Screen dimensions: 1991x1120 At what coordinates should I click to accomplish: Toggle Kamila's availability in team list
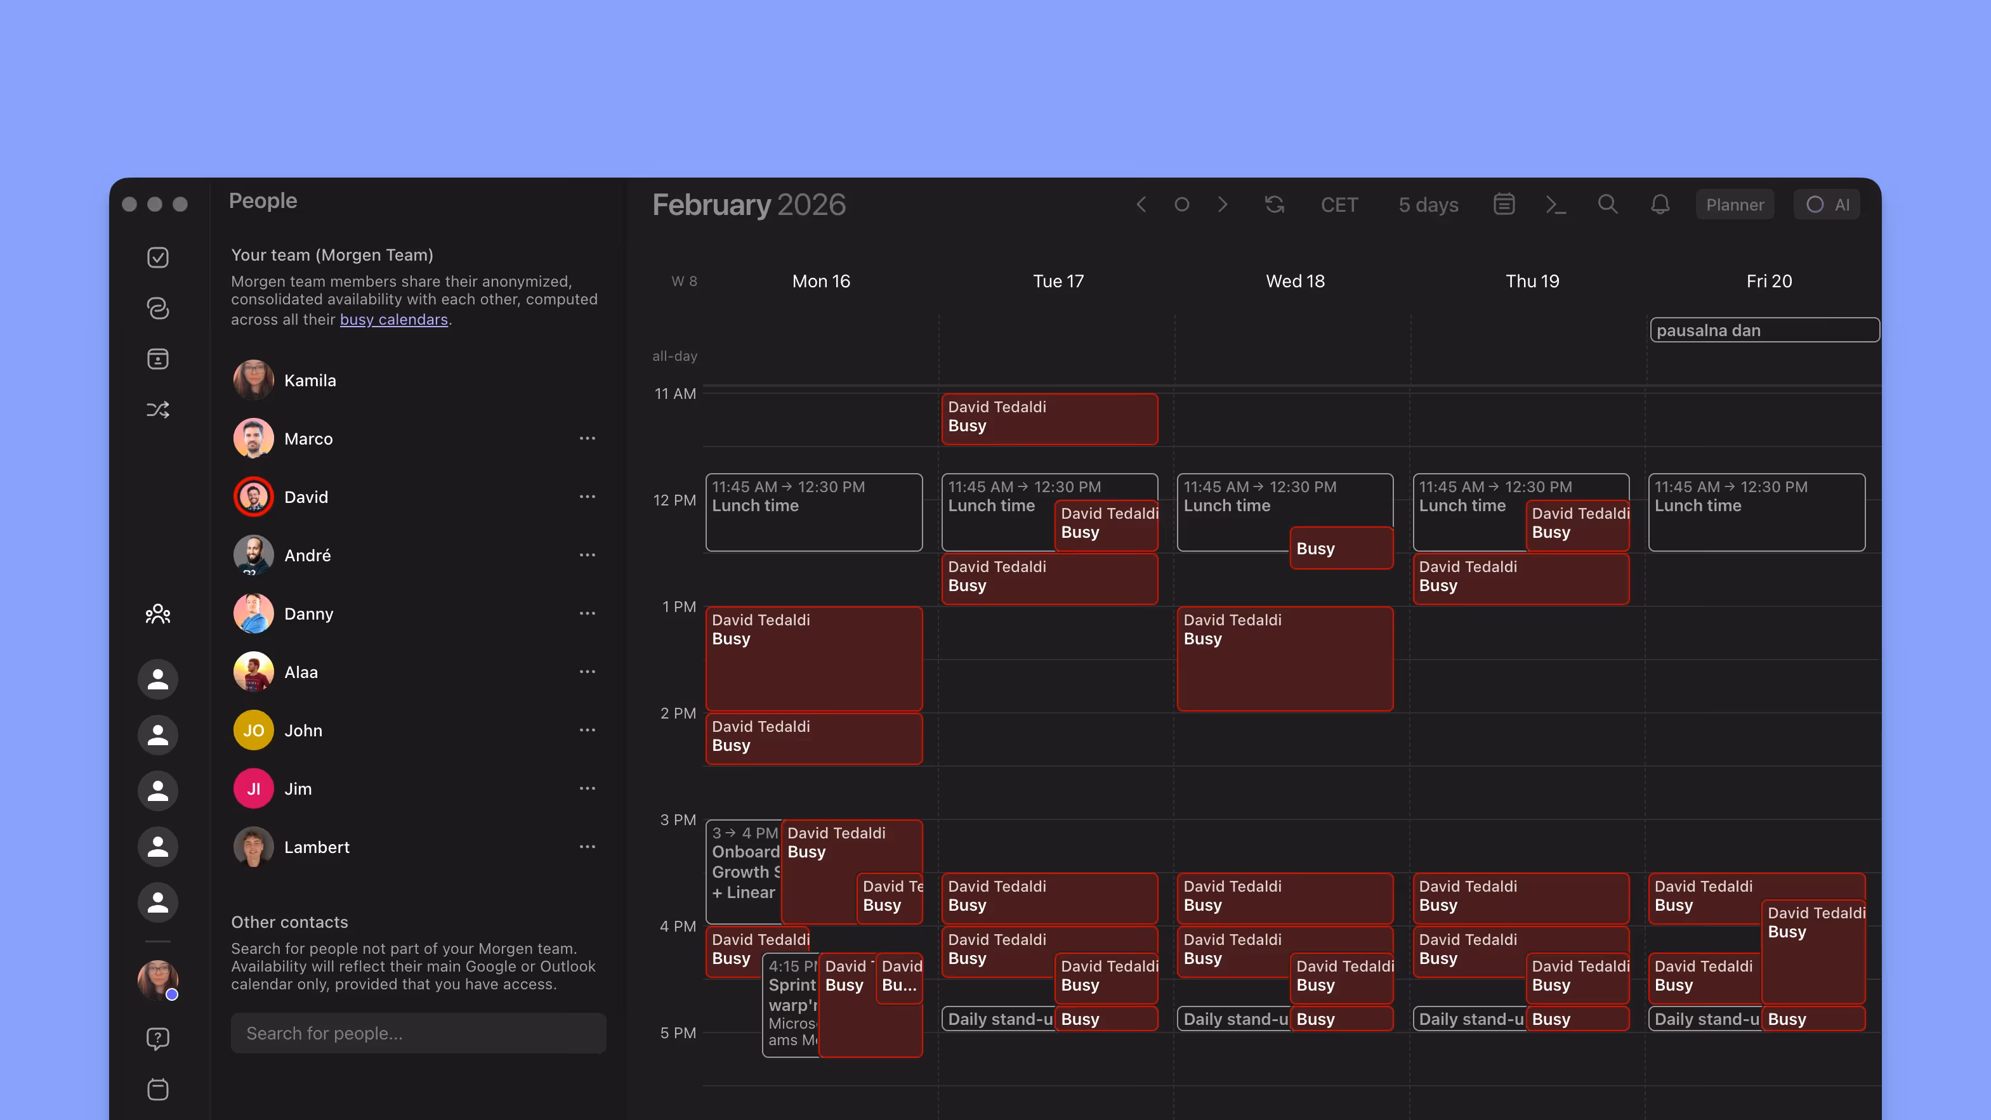click(x=254, y=380)
